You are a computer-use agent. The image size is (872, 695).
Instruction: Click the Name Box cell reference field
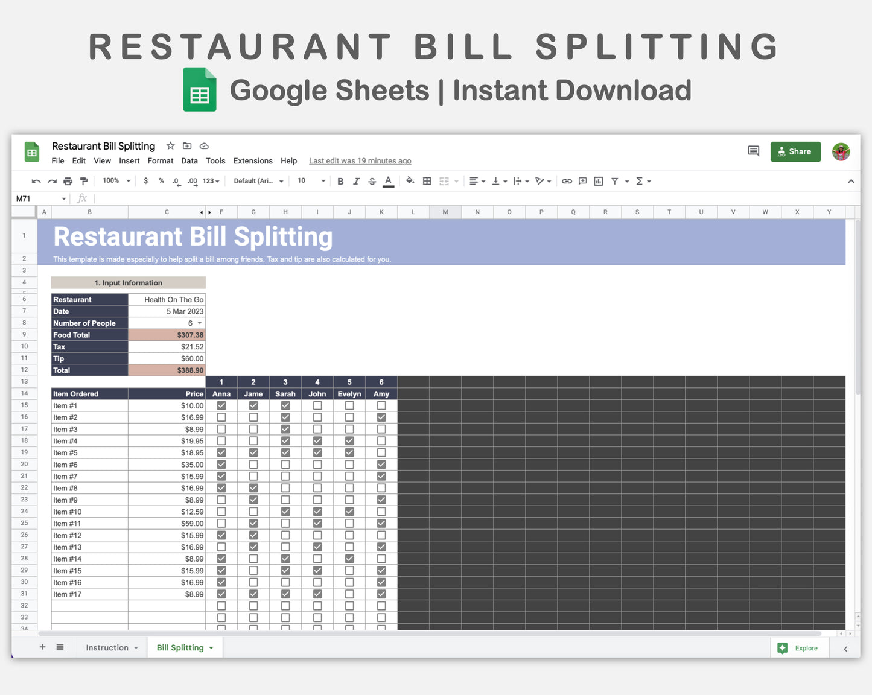tap(36, 198)
